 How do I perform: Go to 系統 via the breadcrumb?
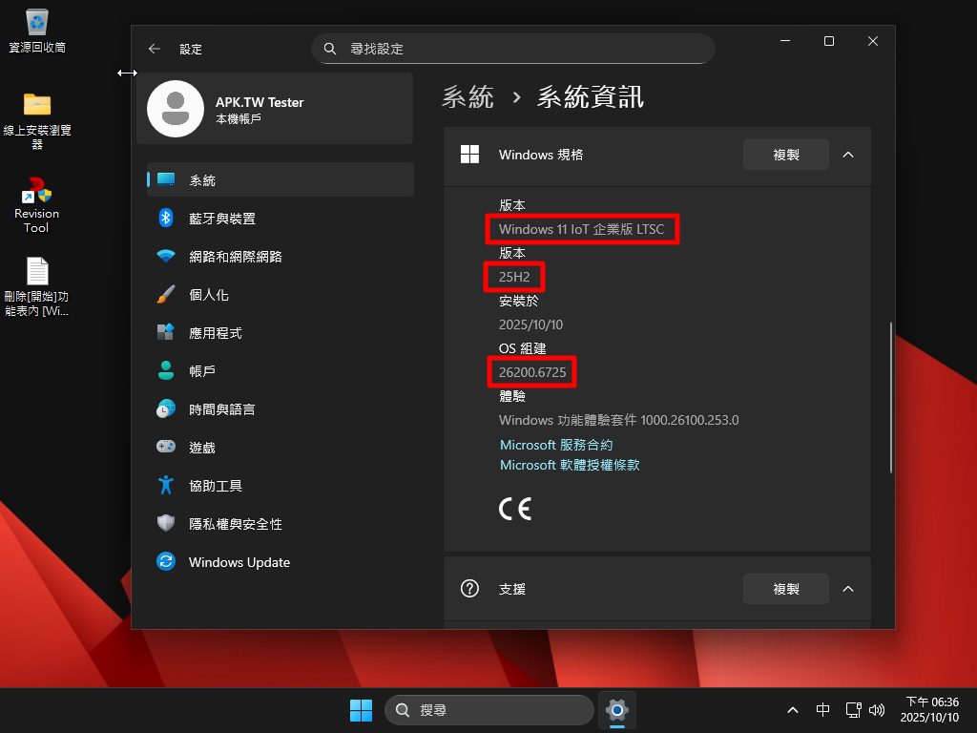coord(468,96)
